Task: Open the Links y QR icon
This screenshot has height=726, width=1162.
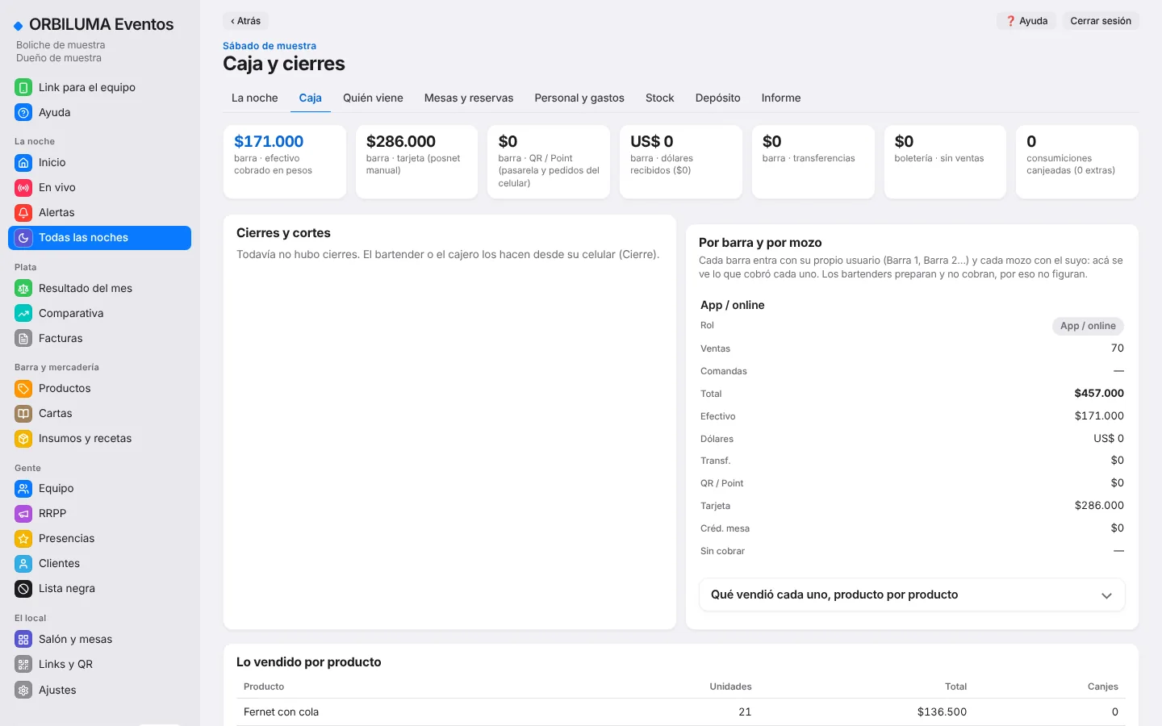Action: 23,665
